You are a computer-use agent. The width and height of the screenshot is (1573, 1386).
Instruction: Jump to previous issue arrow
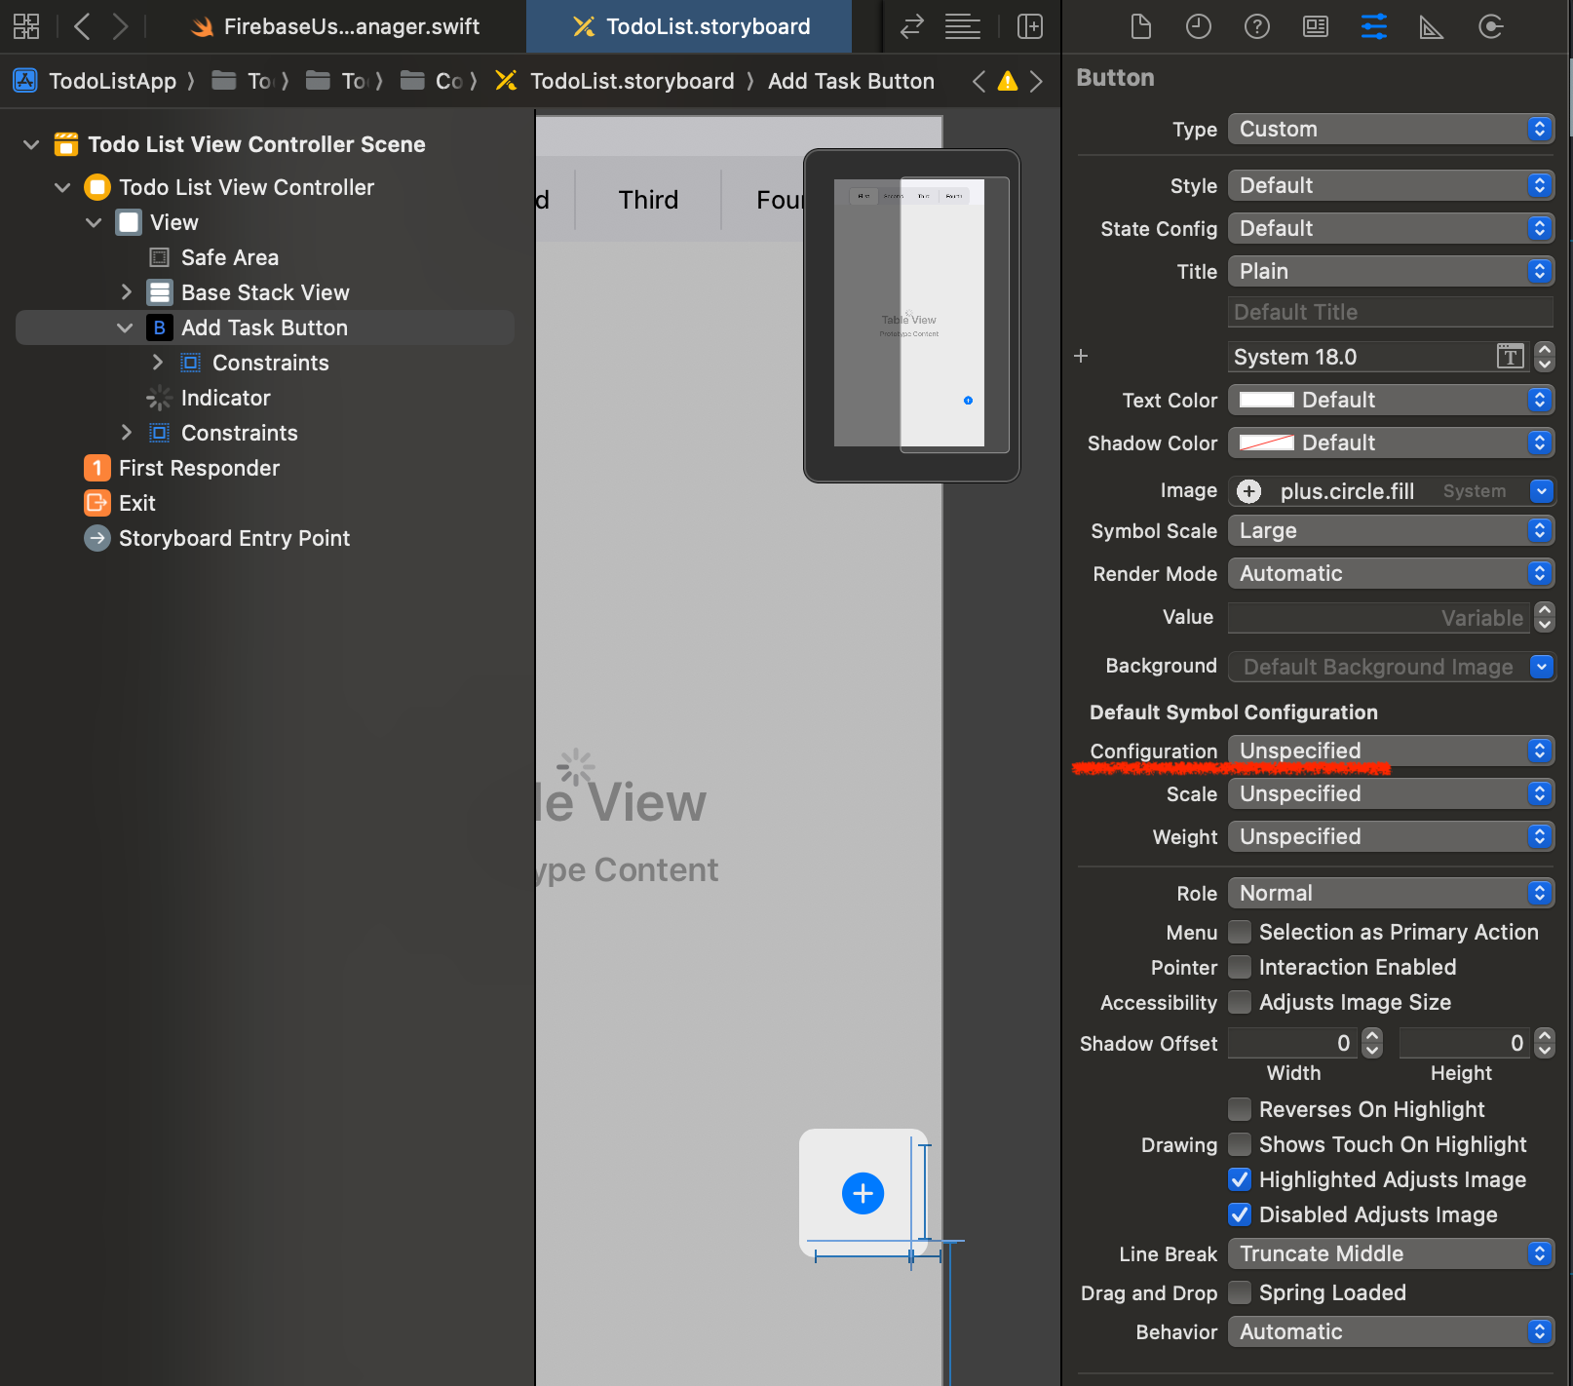click(x=979, y=81)
